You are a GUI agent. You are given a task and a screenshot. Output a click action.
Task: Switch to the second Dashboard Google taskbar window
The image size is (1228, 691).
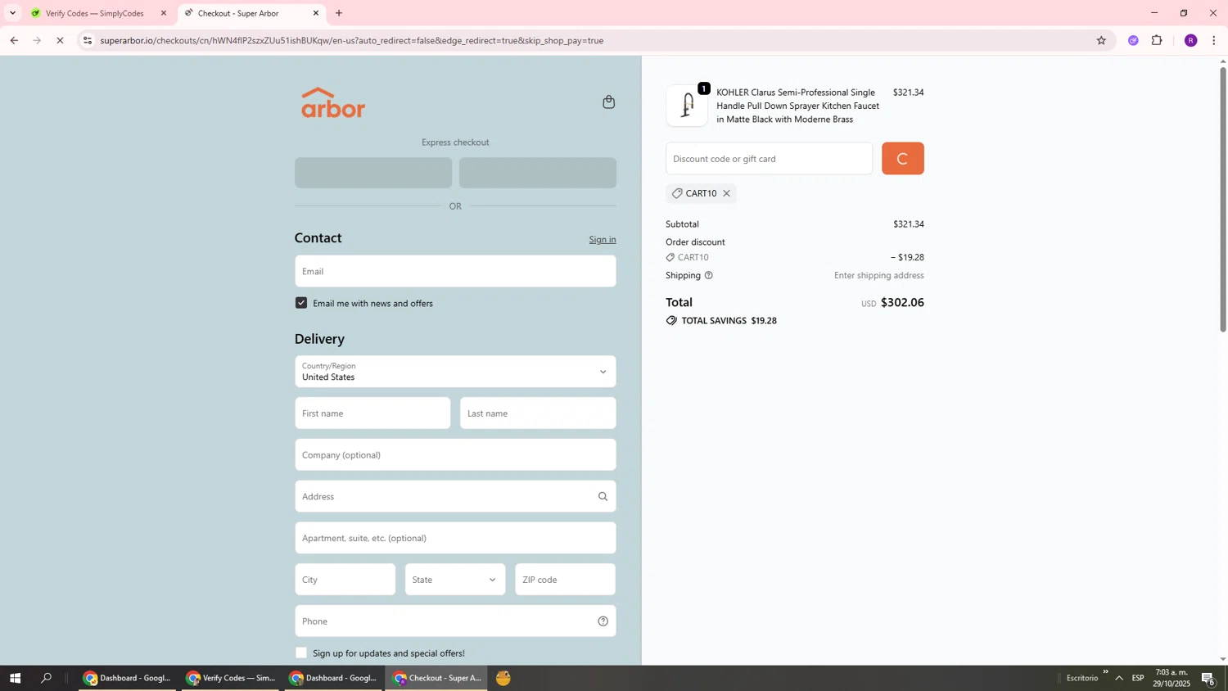333,678
